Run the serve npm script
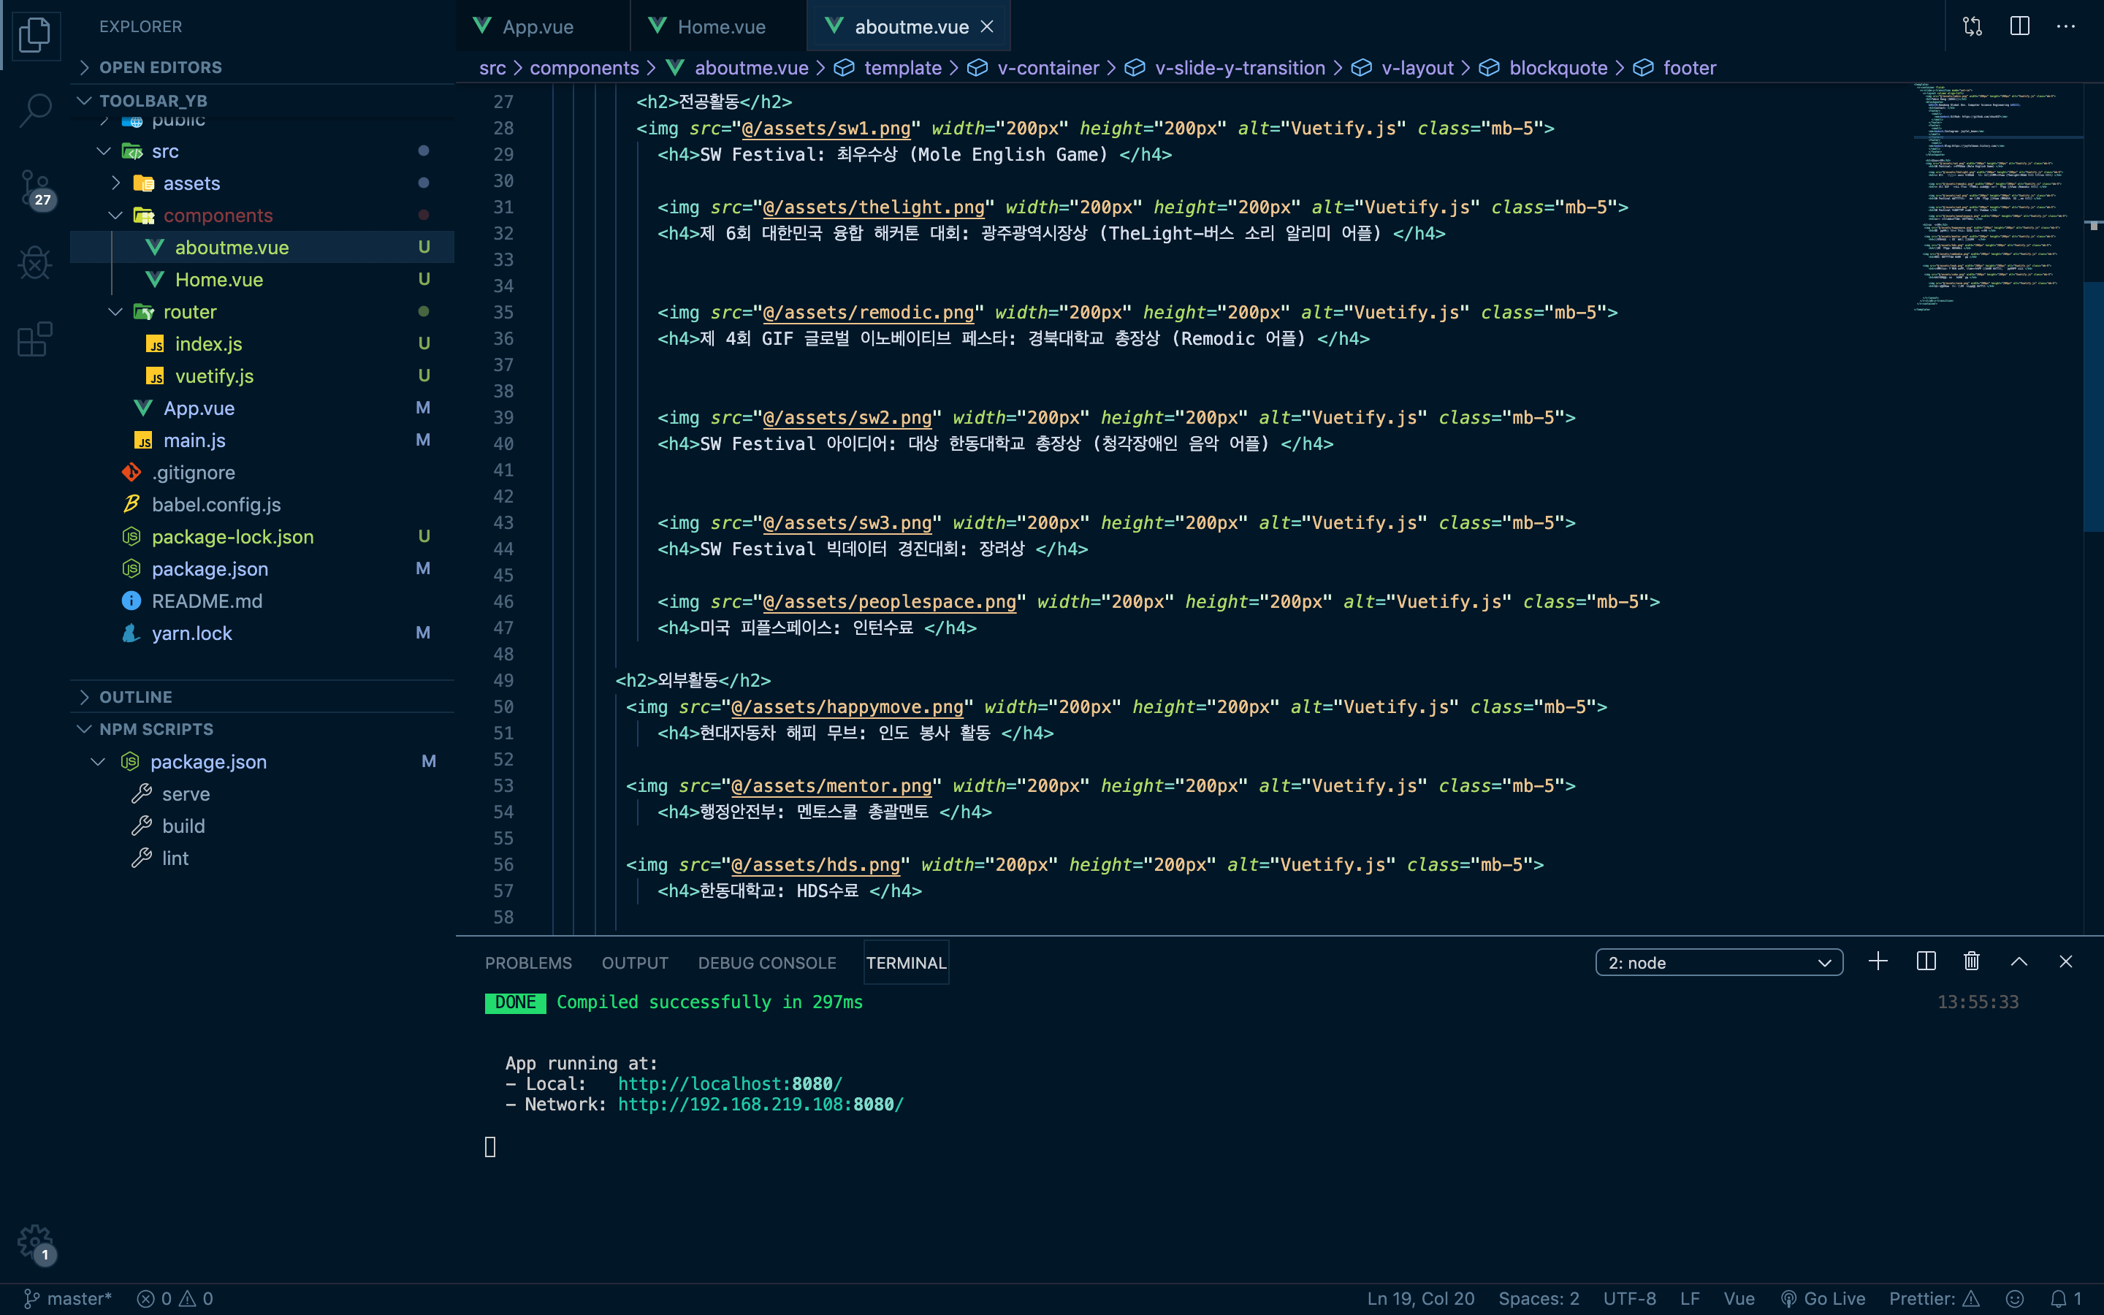The image size is (2104, 1315). [185, 794]
